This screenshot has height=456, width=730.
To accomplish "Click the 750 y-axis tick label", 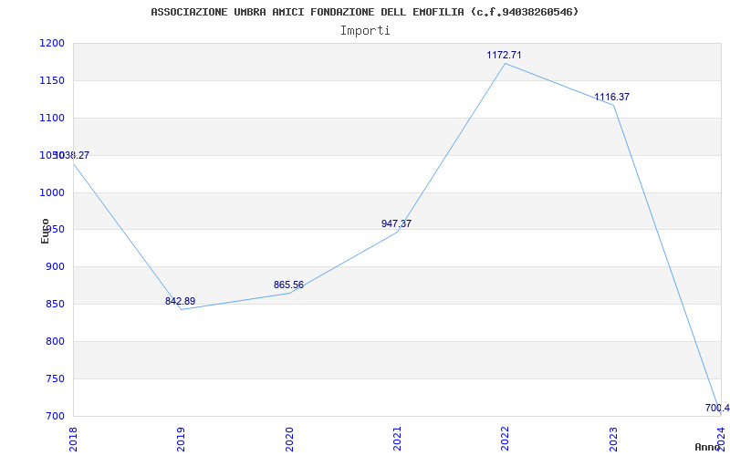I will (55, 378).
